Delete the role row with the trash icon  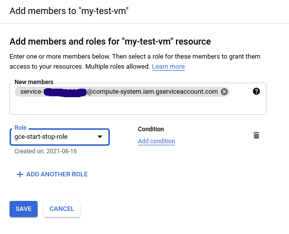(x=256, y=135)
